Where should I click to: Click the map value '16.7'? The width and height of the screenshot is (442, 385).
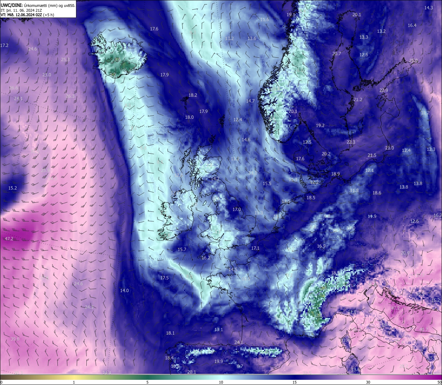tap(438, 215)
